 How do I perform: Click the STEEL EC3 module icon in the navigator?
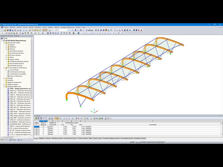coord(8,91)
